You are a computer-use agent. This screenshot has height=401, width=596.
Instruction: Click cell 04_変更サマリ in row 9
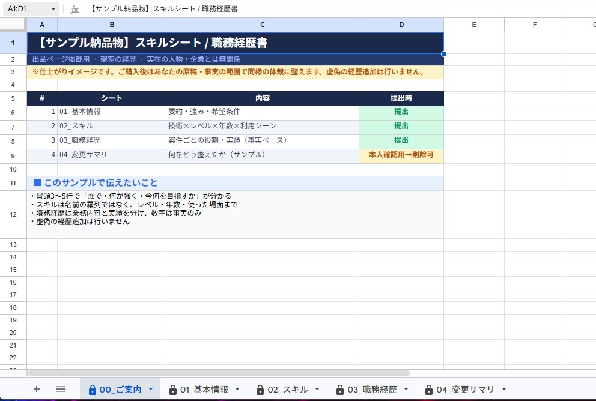(112, 157)
